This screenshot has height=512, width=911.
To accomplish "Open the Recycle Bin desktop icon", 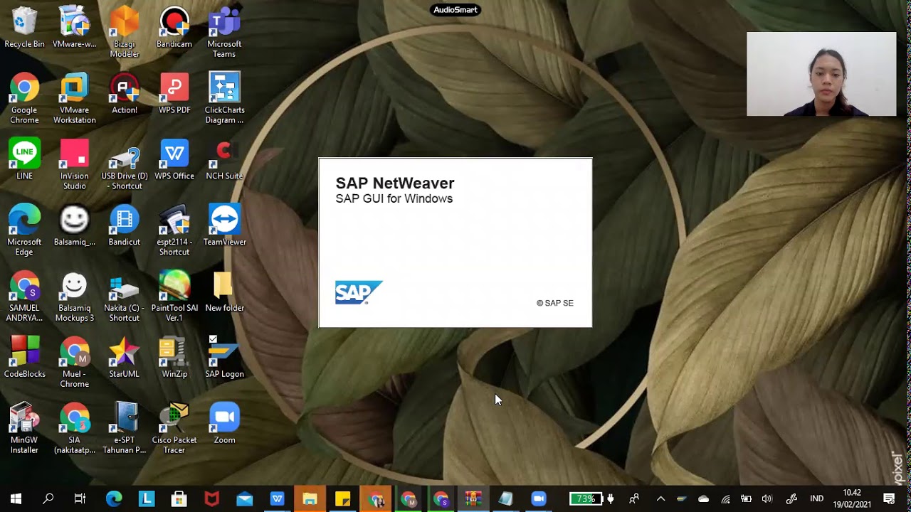I will point(24,28).
